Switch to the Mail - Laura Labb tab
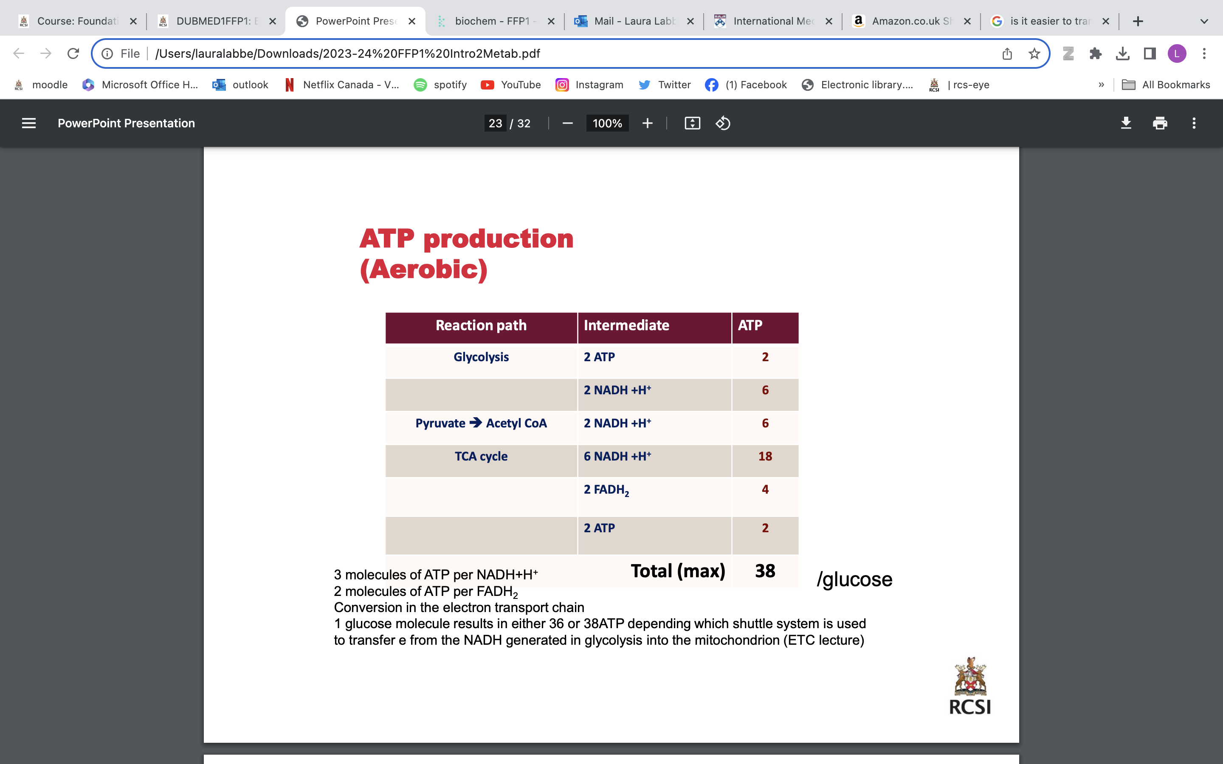Viewport: 1223px width, 764px height. coord(634,21)
